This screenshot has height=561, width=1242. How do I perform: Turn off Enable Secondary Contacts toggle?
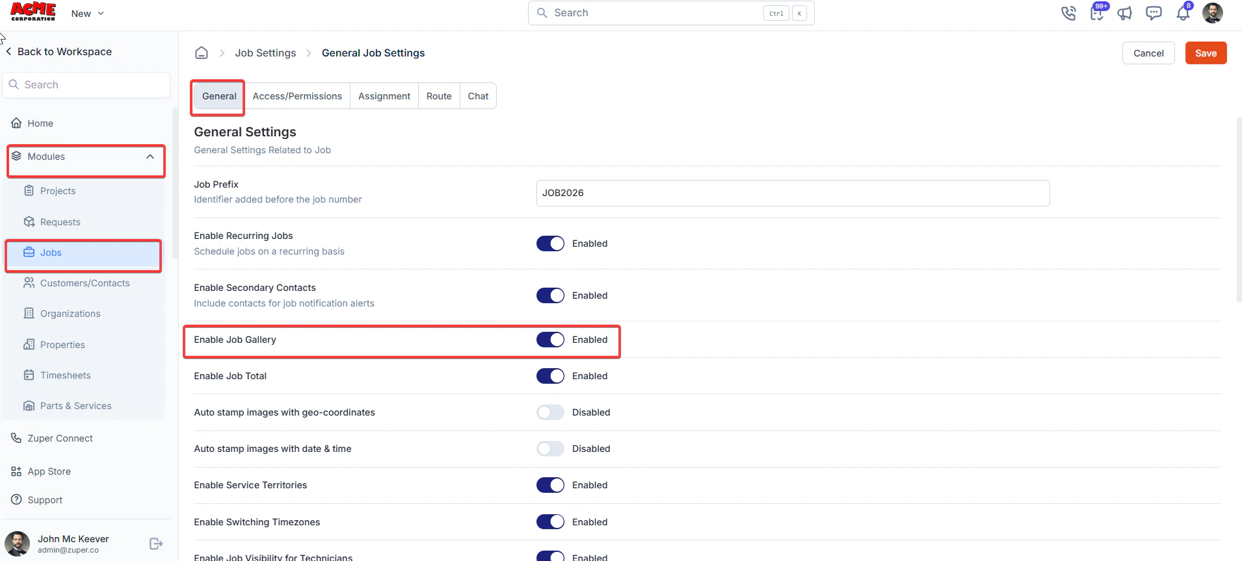[x=550, y=295]
